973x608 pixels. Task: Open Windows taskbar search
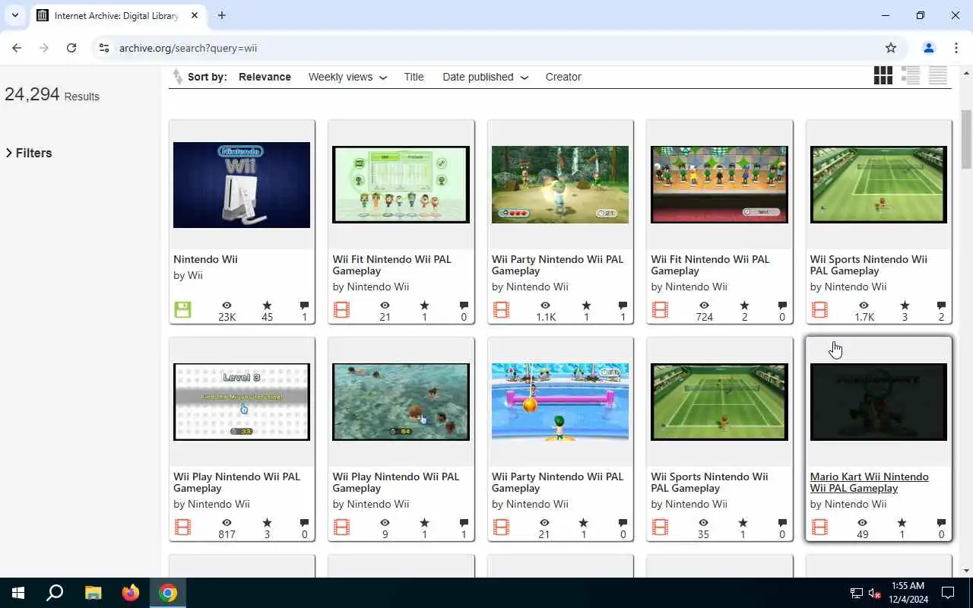tap(55, 593)
